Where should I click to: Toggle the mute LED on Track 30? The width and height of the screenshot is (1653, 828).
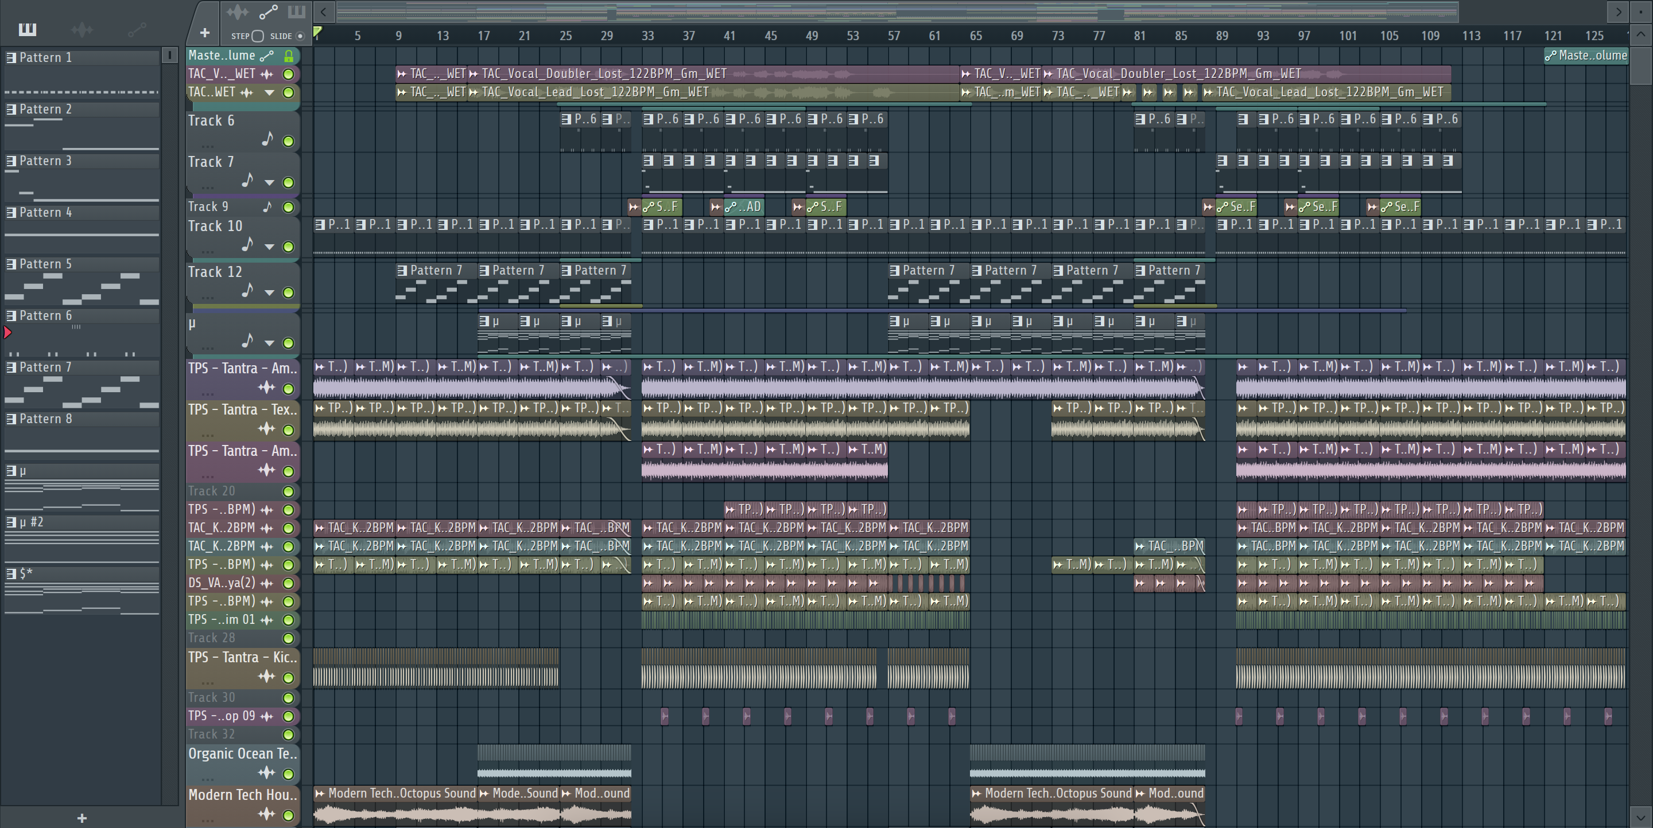tap(289, 698)
